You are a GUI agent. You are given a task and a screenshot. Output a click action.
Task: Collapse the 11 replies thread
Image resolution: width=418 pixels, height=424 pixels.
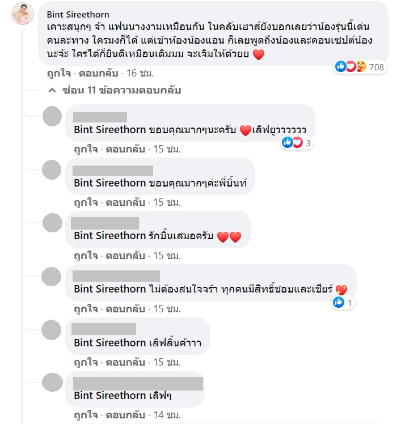coord(114,90)
